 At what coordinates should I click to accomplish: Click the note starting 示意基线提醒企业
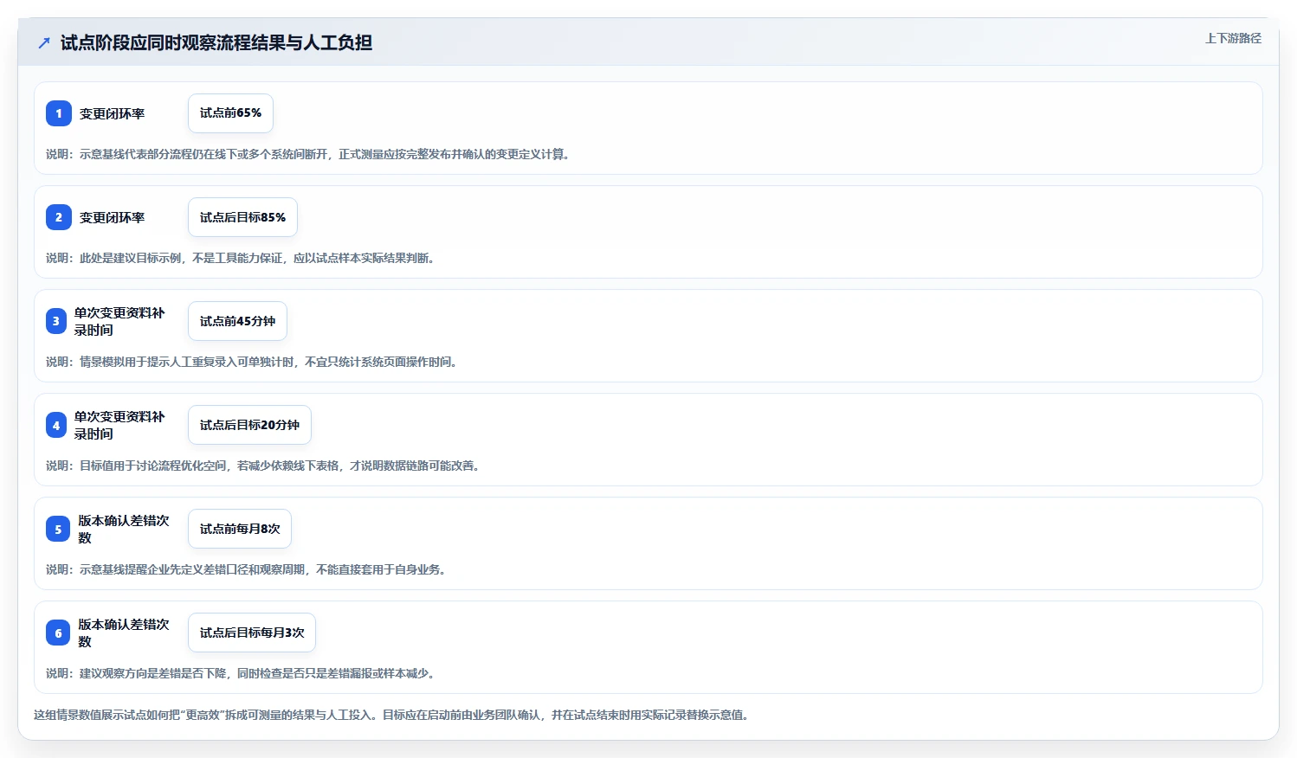(x=246, y=569)
